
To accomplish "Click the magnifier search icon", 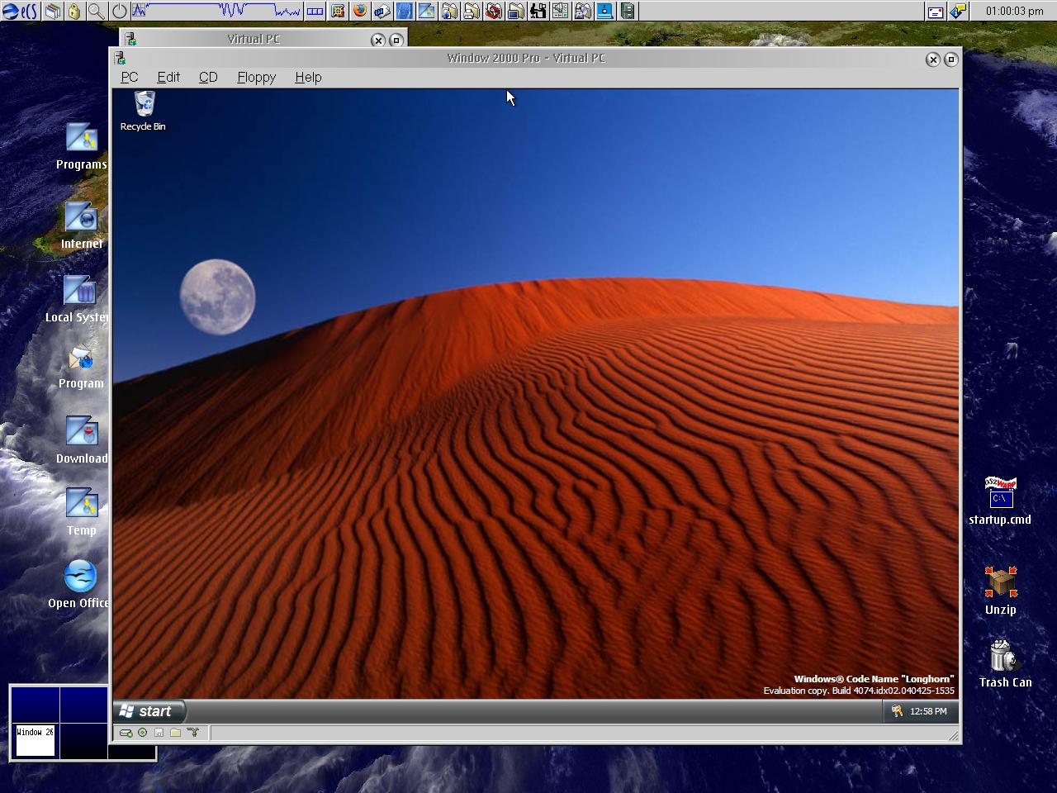I will click(x=97, y=11).
